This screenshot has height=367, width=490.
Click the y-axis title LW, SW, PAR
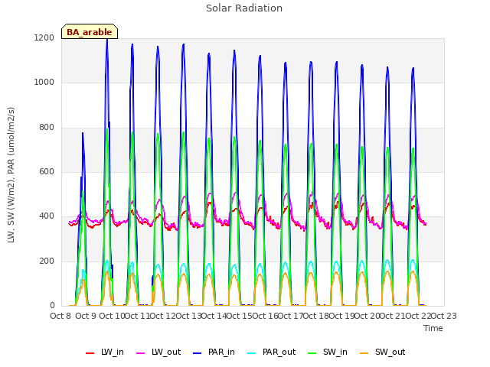(x=11, y=175)
